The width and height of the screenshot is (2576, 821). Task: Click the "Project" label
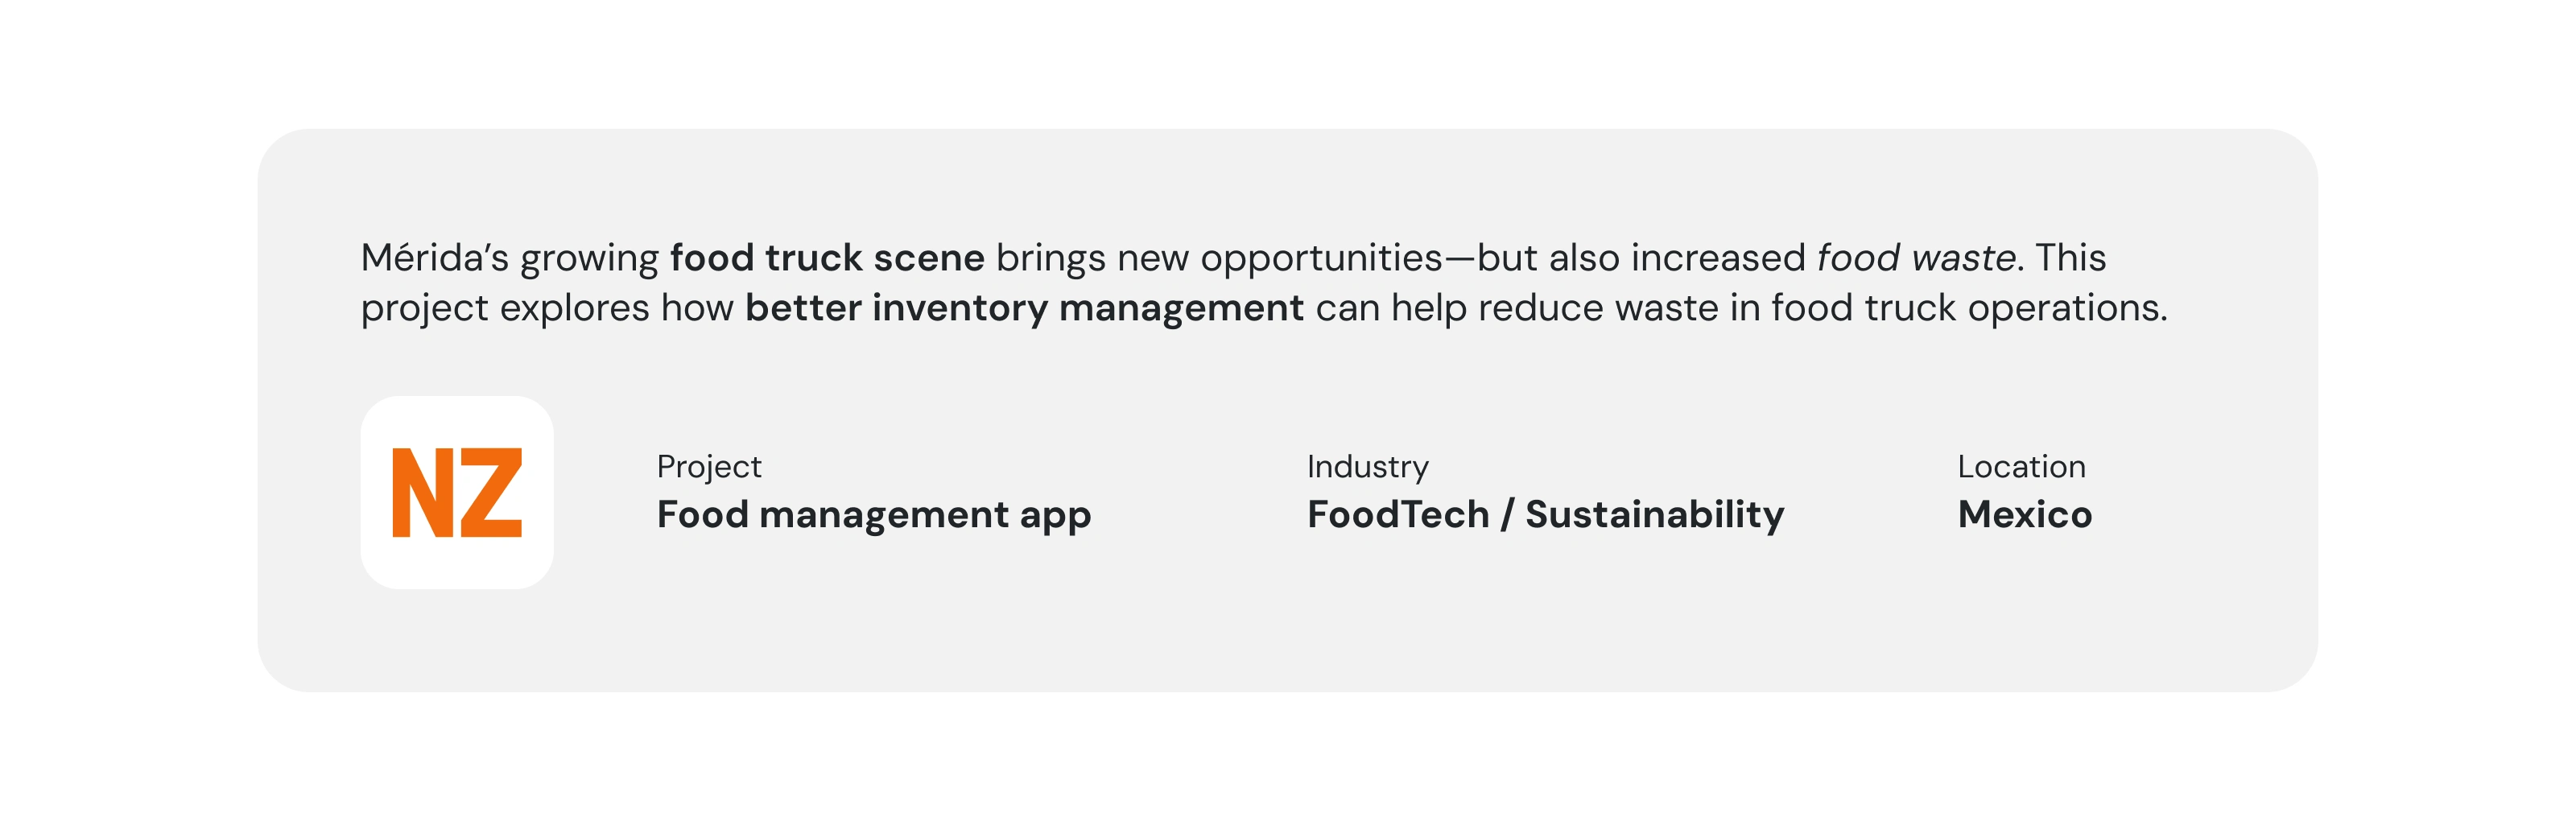(709, 466)
